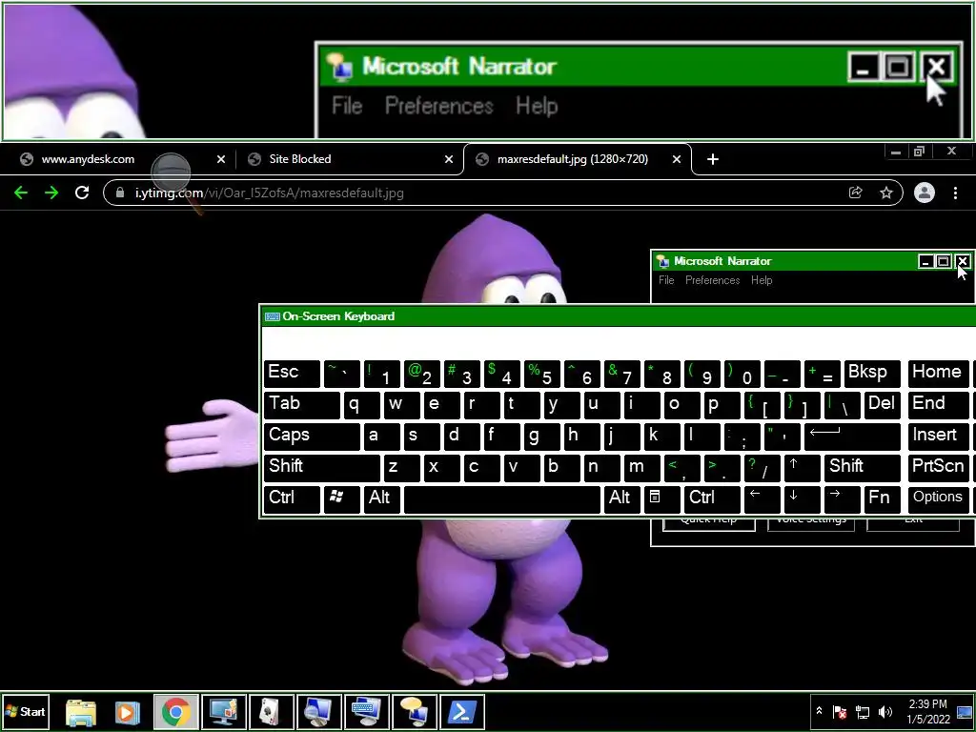976x732 pixels.
Task: Click the Enter arrow key on the keyboard
Action: (x=852, y=437)
